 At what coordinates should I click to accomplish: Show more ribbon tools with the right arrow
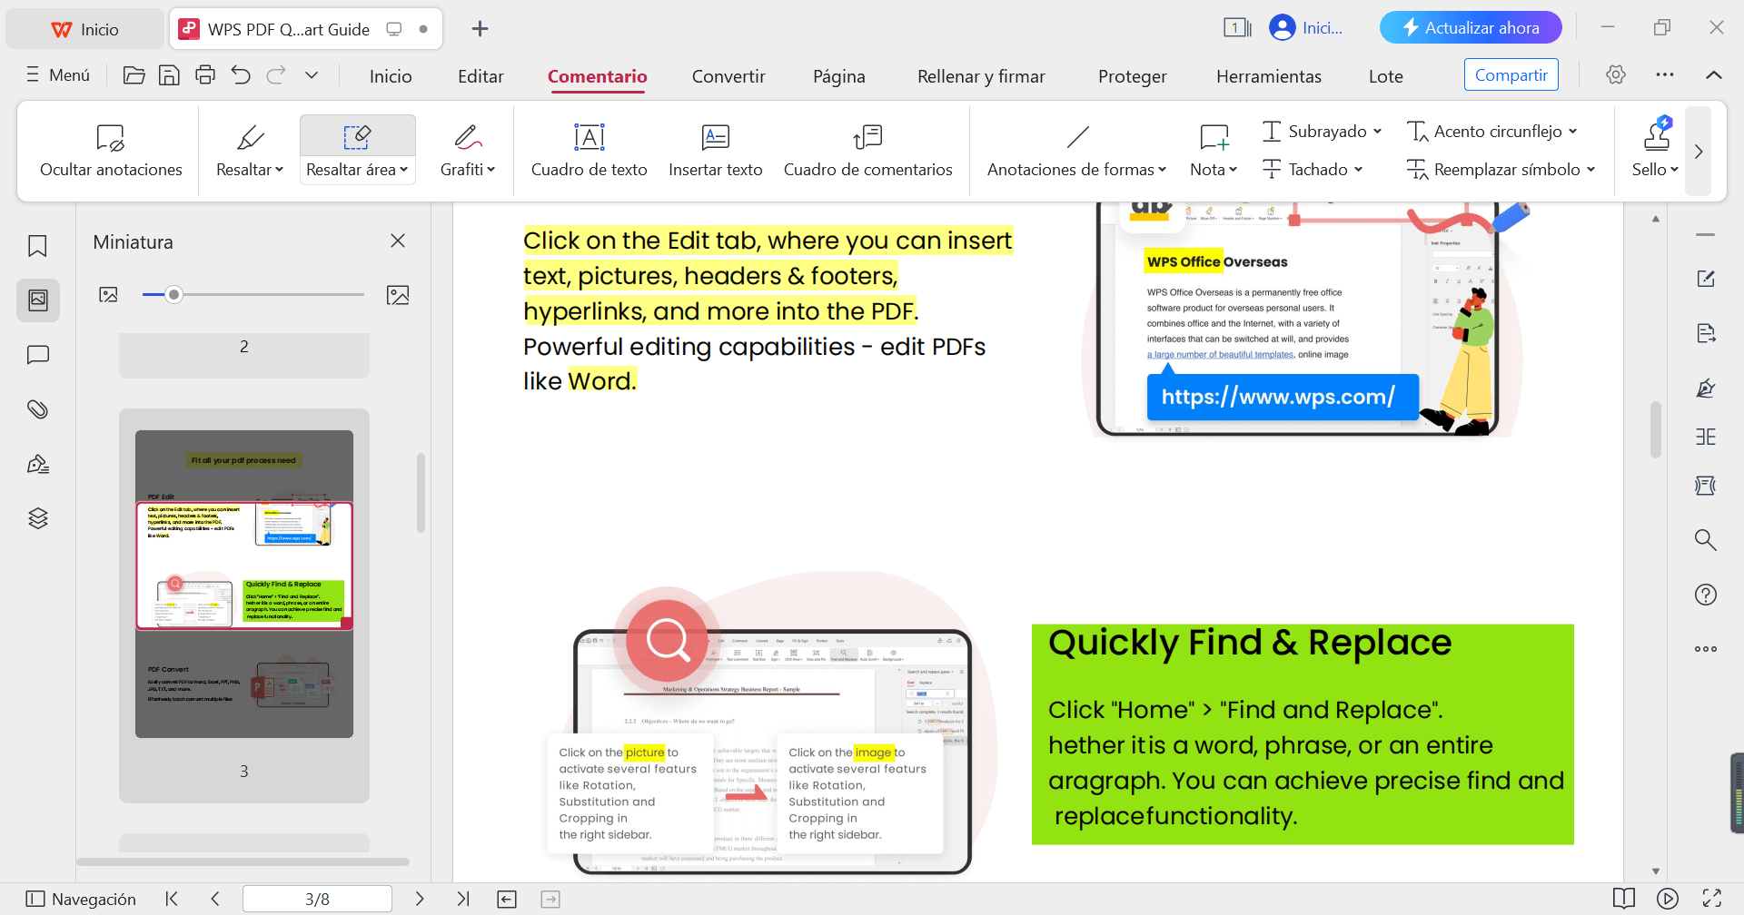coord(1699,152)
